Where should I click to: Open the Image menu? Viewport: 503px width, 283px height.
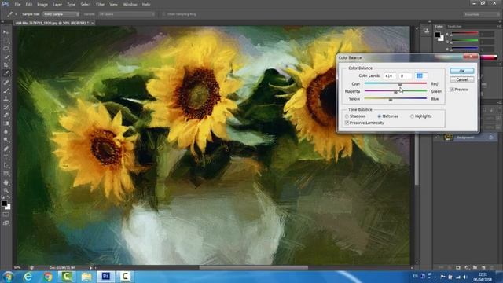click(42, 5)
